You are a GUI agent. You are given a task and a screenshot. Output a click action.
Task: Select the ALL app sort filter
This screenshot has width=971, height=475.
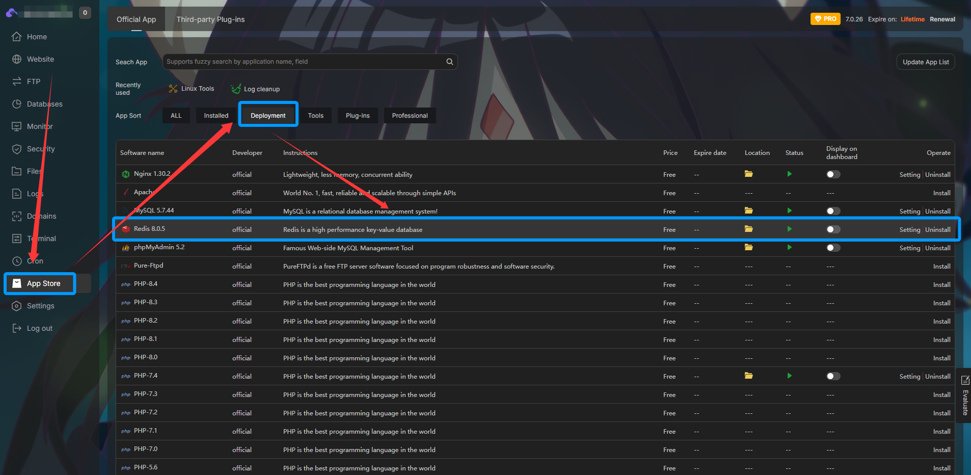click(x=176, y=116)
